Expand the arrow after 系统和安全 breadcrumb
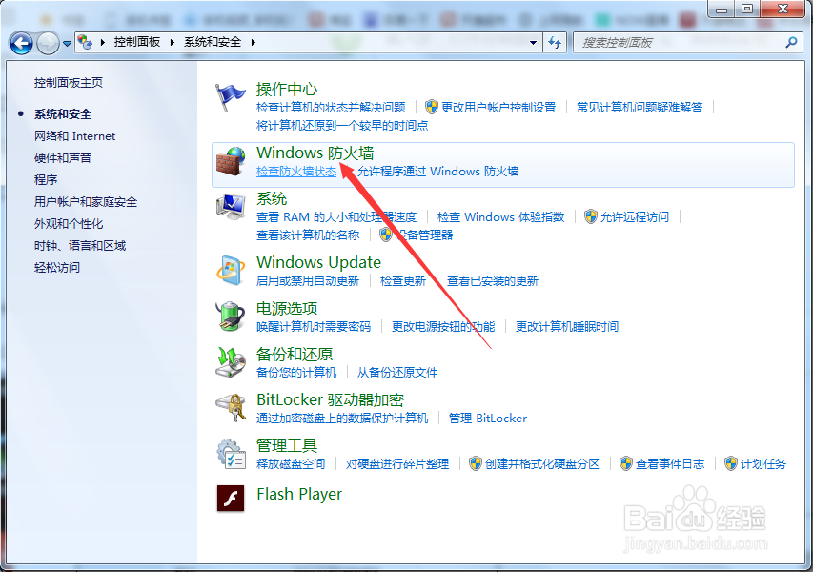This screenshot has height=572, width=813. (x=253, y=42)
